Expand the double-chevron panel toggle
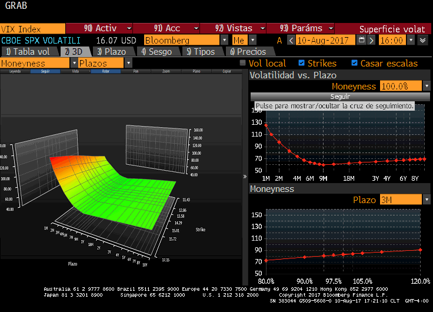This screenshot has height=312, width=433. (x=422, y=41)
